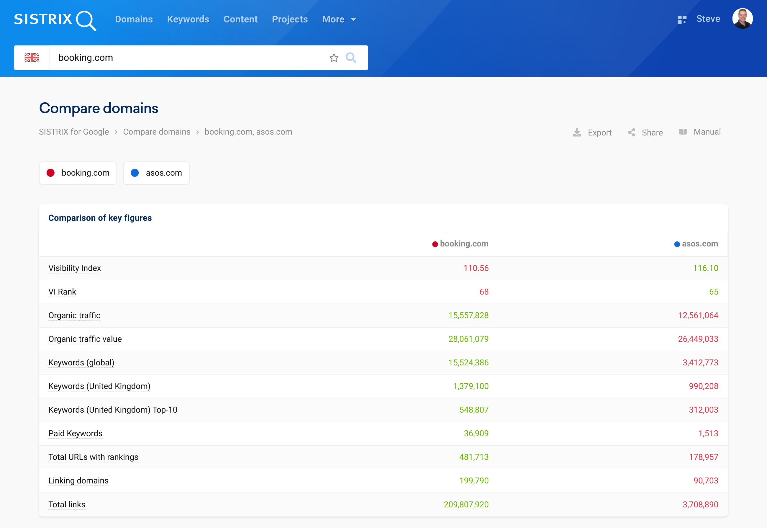Click the VI Rank row label
The height and width of the screenshot is (528, 767).
pyautogui.click(x=62, y=292)
